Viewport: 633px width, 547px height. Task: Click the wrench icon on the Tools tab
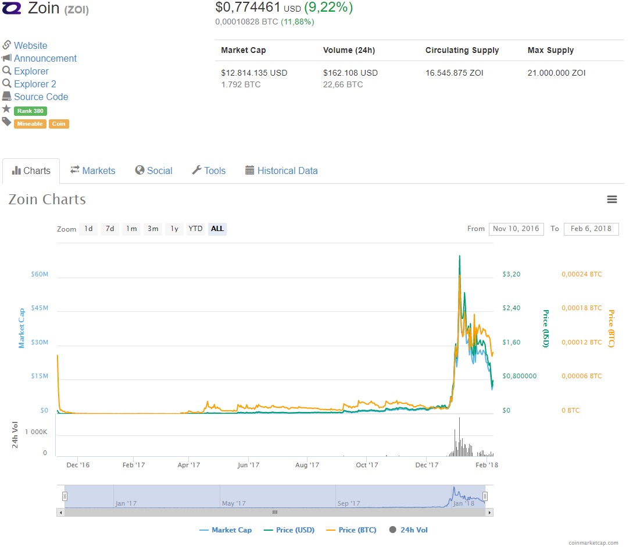[x=196, y=170]
